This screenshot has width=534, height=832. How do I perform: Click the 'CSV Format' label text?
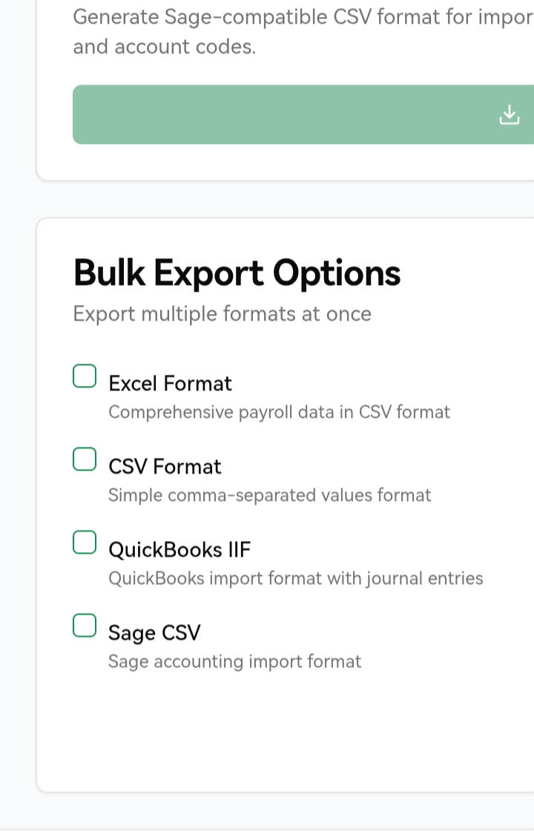click(165, 466)
